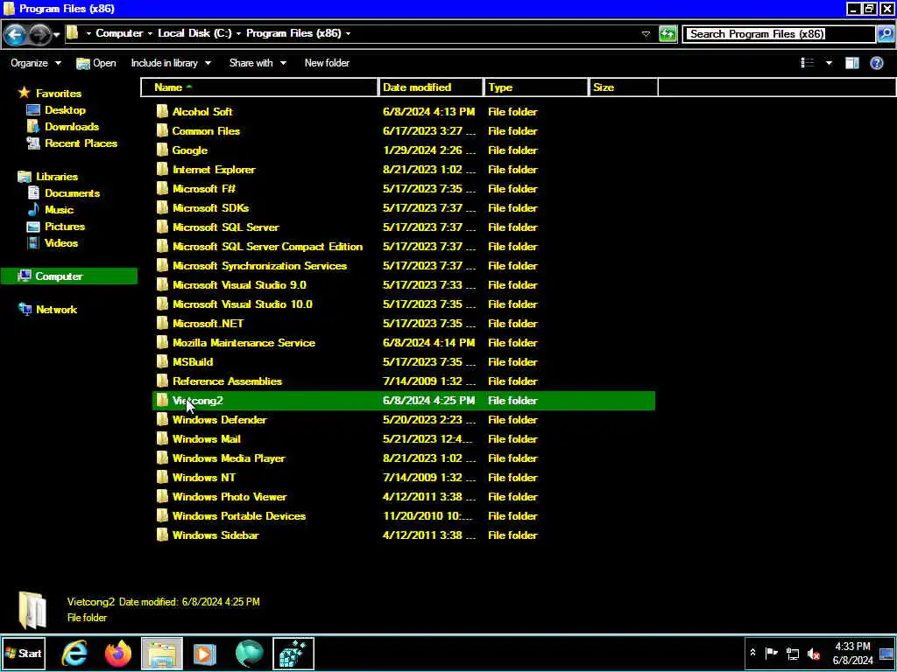Go back with the Back arrow button
Screen dimensions: 897x672
click(x=14, y=34)
